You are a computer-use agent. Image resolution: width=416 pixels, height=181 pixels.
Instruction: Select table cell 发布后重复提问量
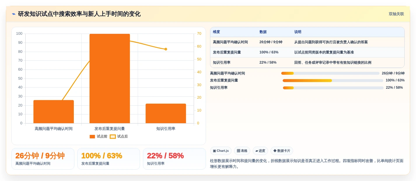click(x=227, y=52)
